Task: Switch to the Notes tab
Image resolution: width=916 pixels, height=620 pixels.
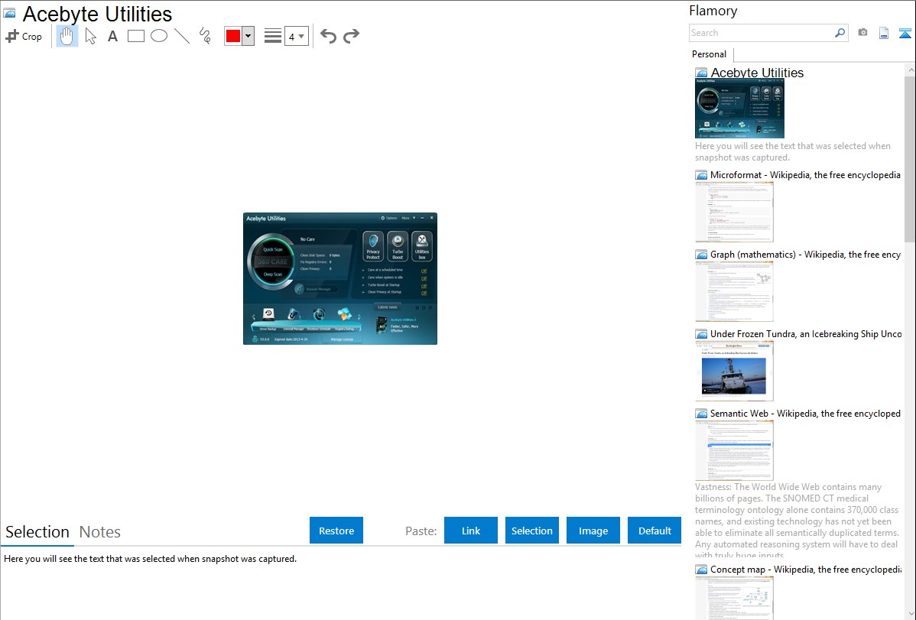Action: 100,532
